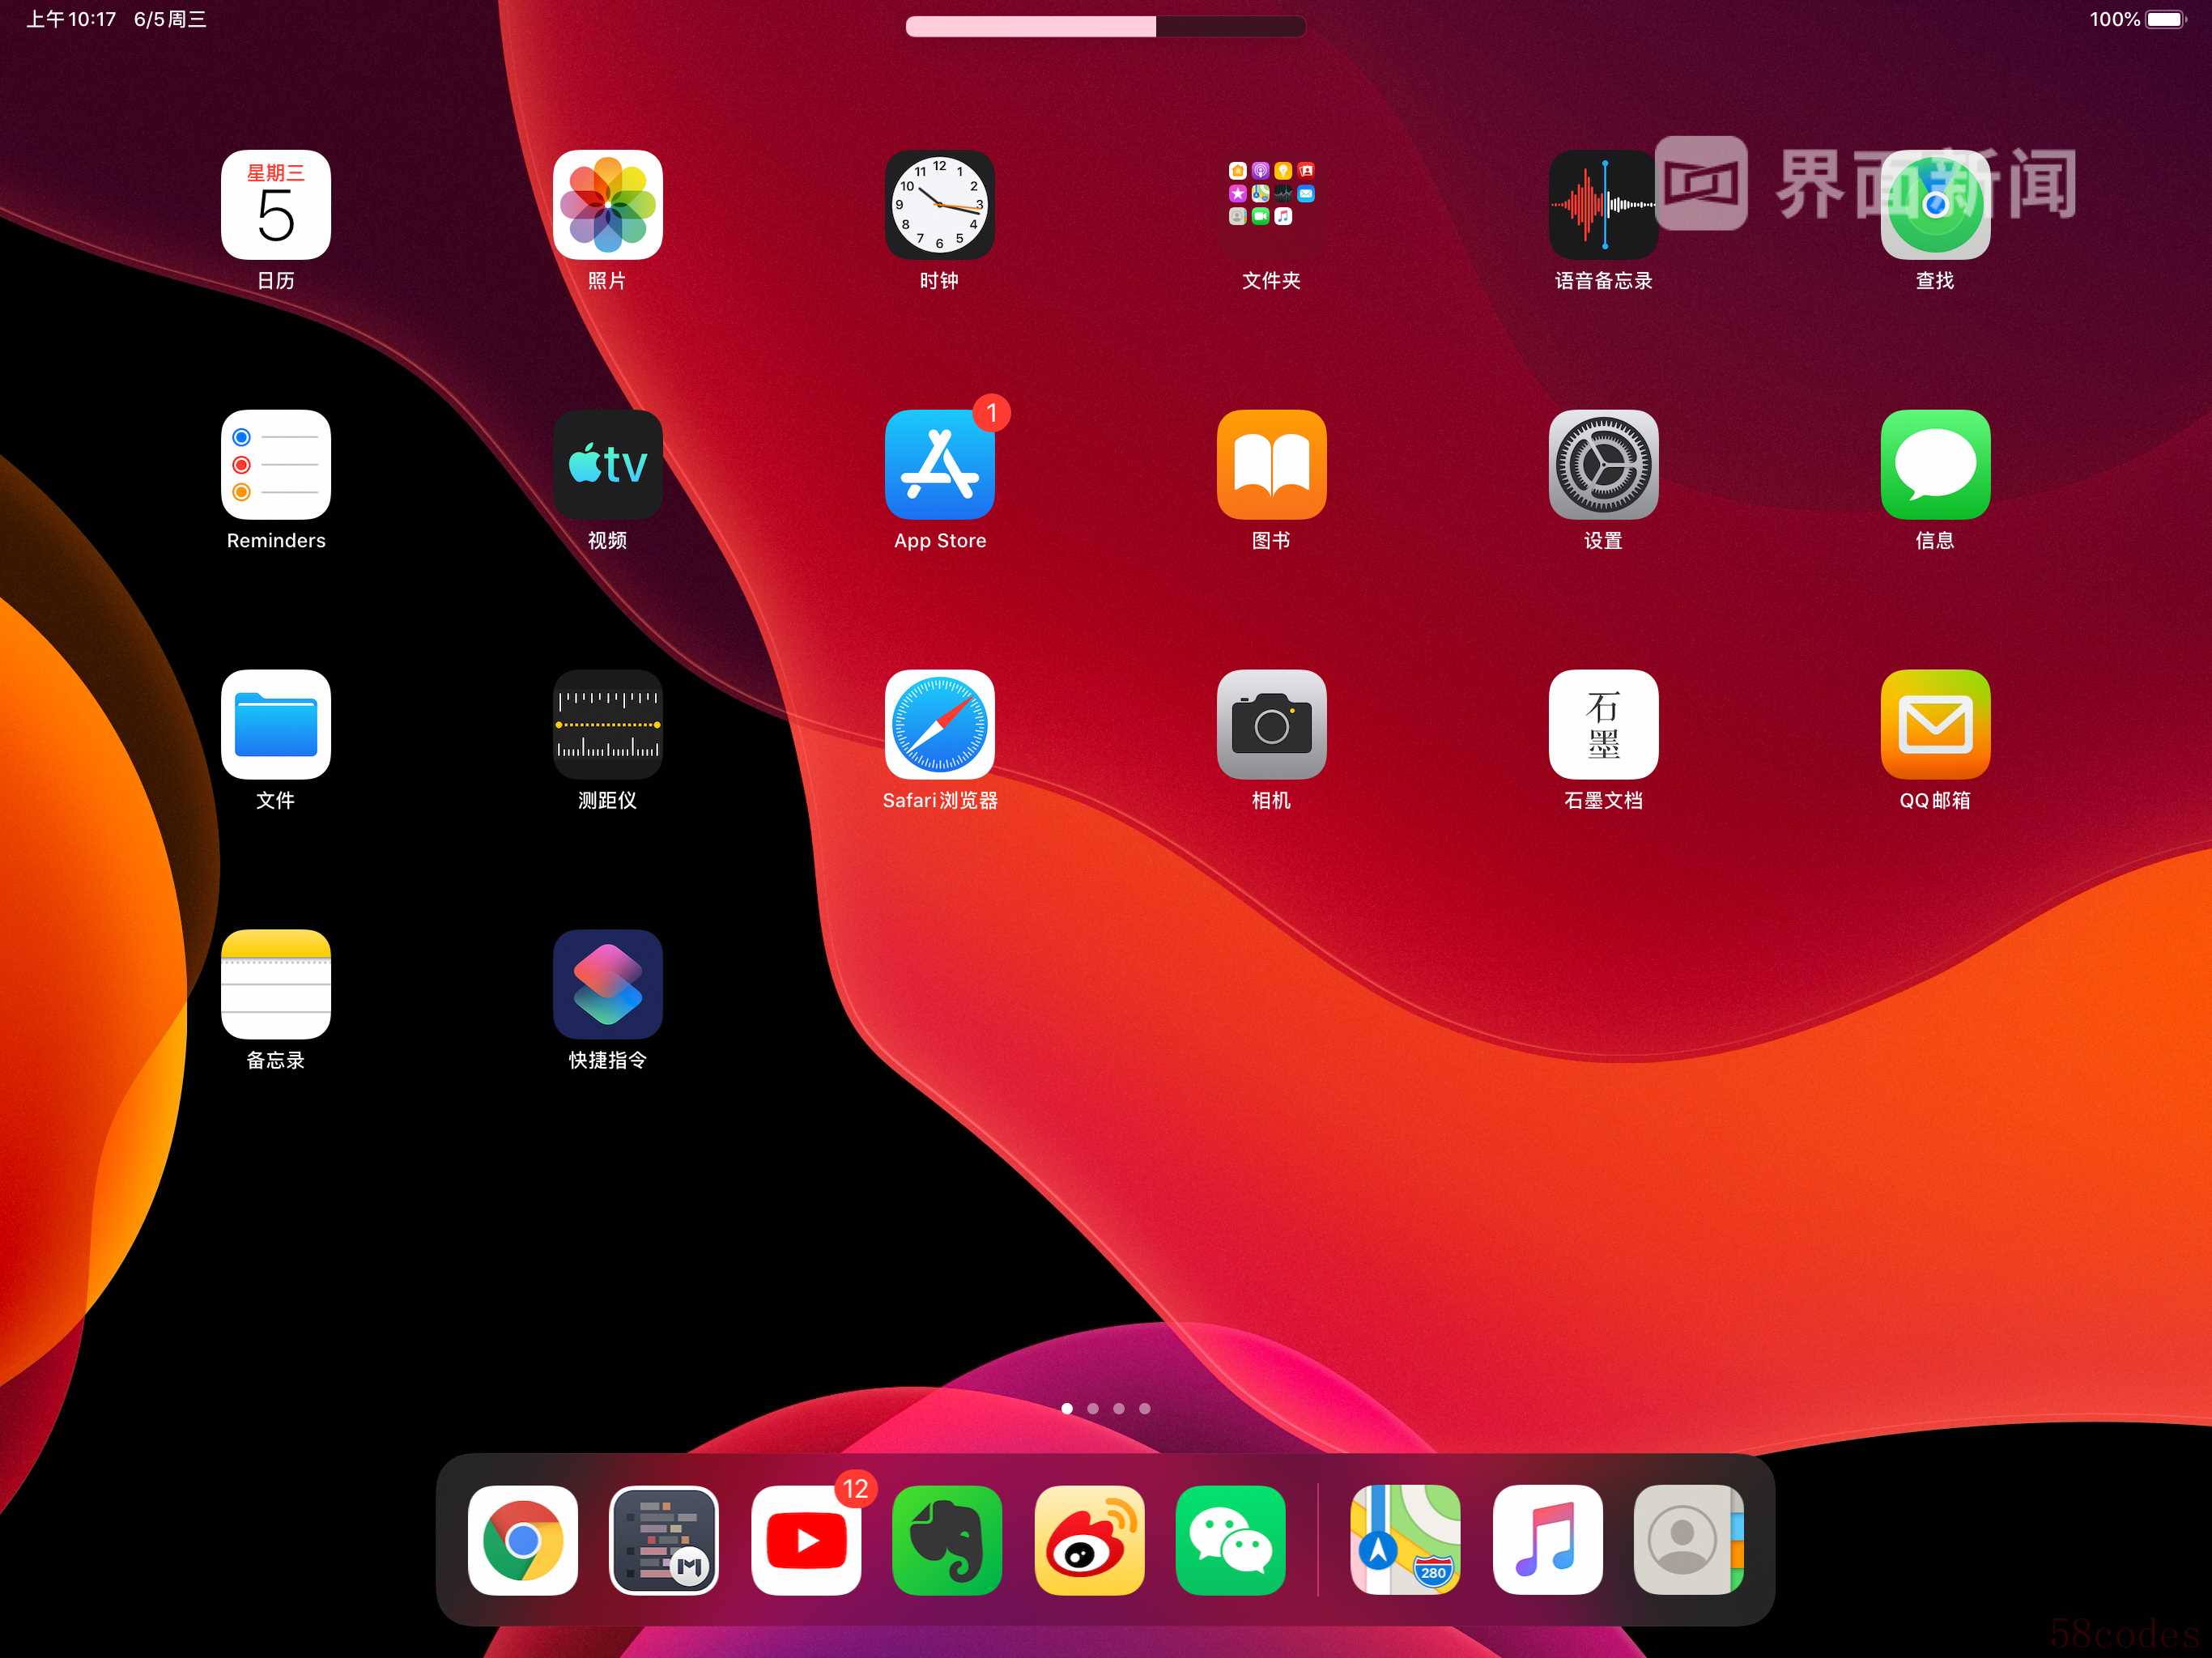Open Chrome from the dock
This screenshot has height=1658, width=2212.
coord(523,1540)
